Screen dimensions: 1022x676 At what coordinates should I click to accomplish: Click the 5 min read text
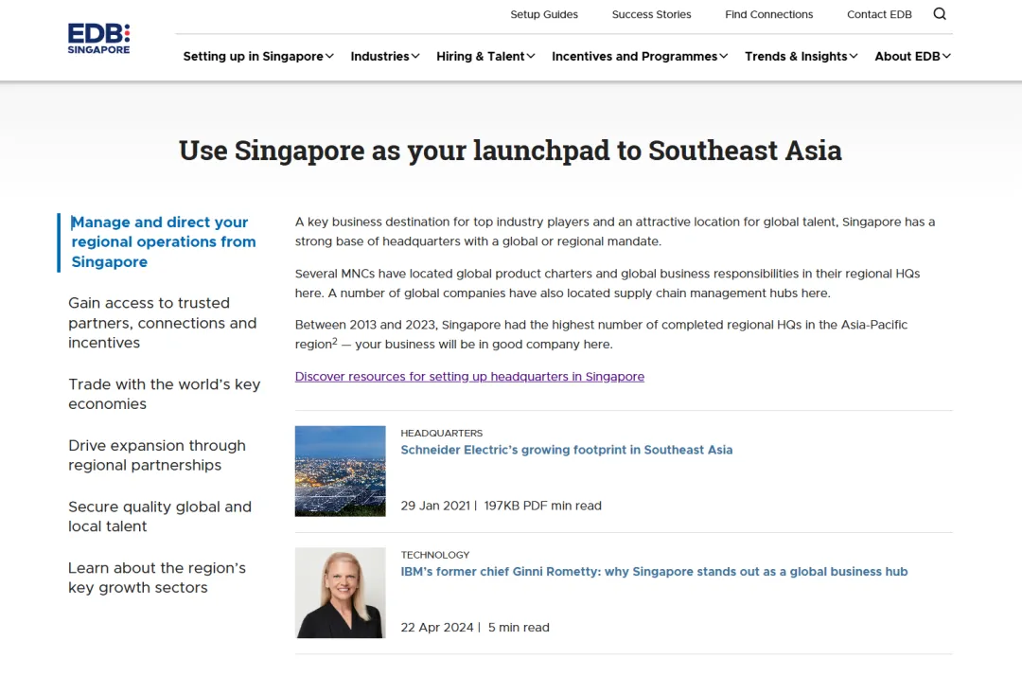pyautogui.click(x=519, y=627)
